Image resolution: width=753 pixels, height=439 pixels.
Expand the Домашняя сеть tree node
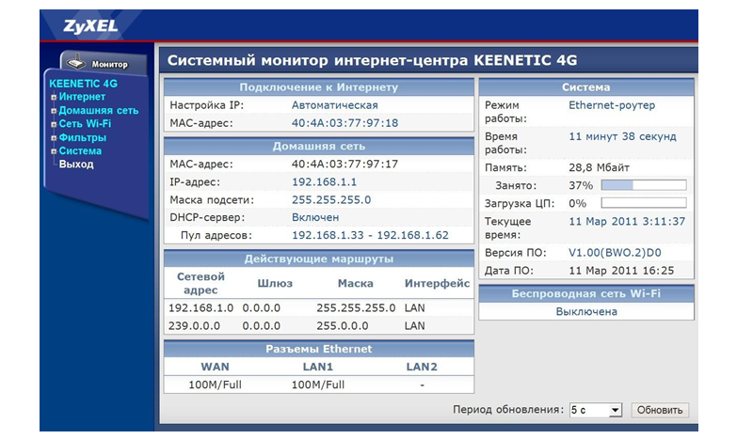pyautogui.click(x=54, y=111)
